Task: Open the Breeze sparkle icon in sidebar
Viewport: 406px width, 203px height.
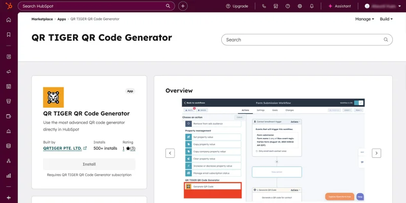Action: coord(9,197)
